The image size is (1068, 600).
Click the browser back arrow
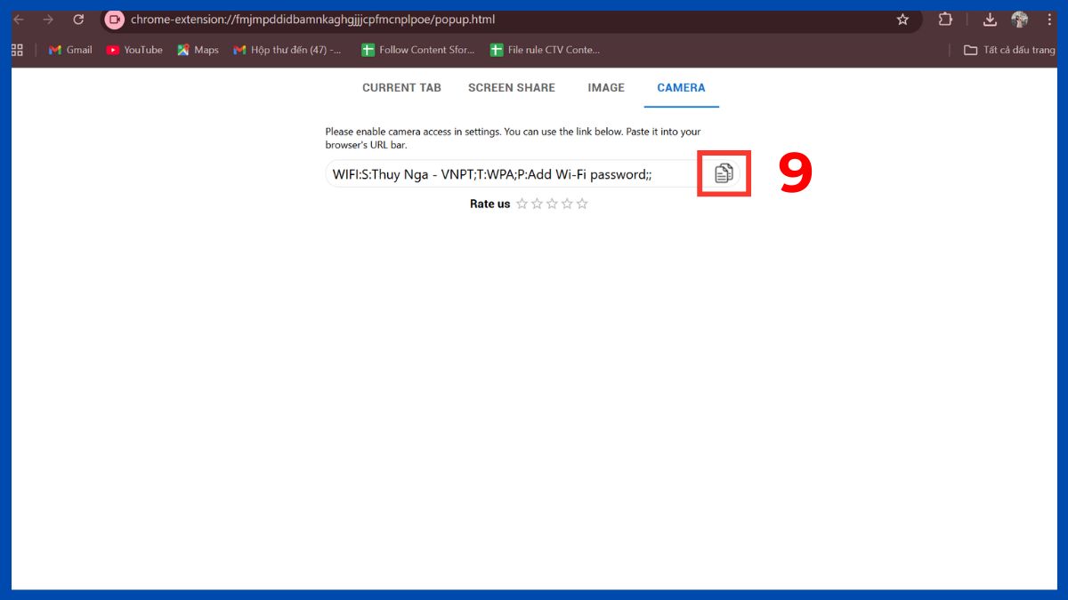19,20
